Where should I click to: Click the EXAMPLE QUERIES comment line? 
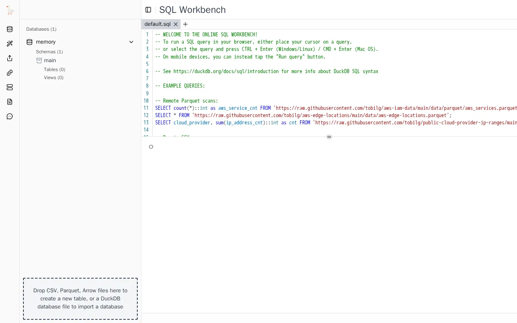pos(180,86)
